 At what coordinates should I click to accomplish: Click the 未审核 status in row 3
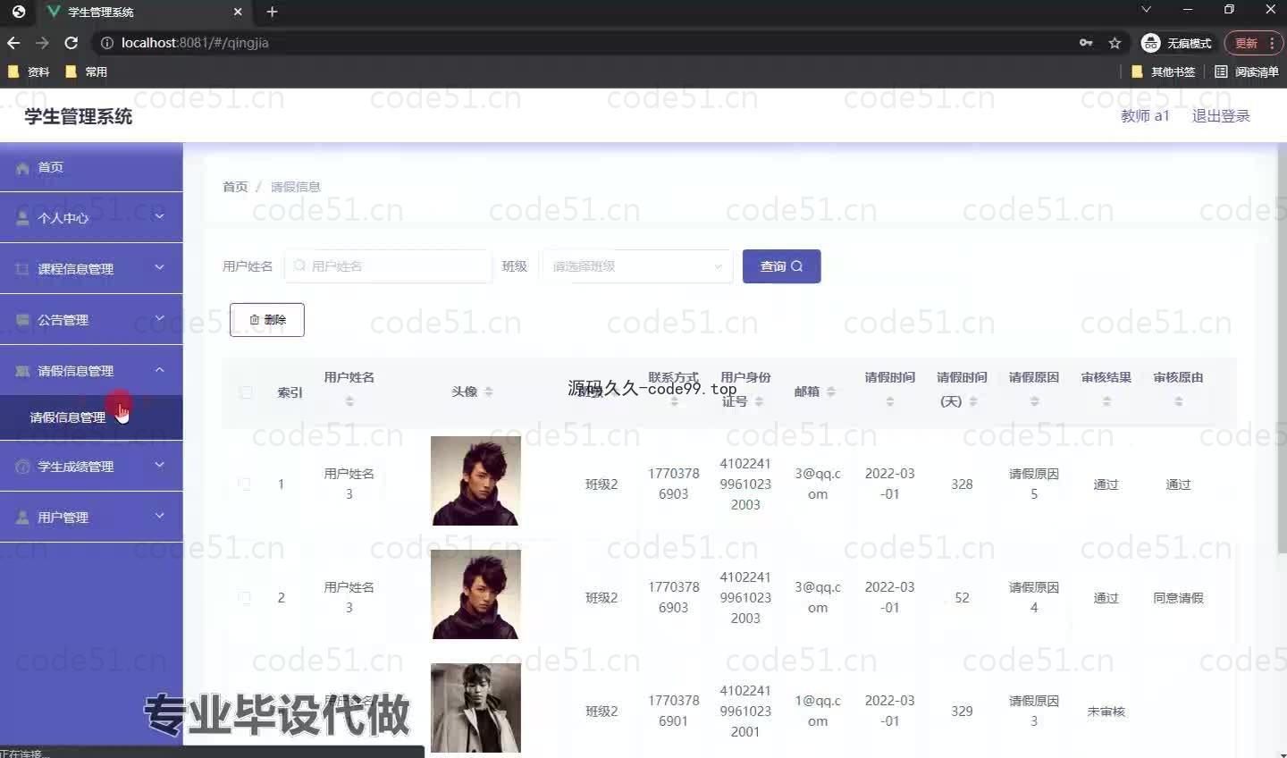point(1106,712)
